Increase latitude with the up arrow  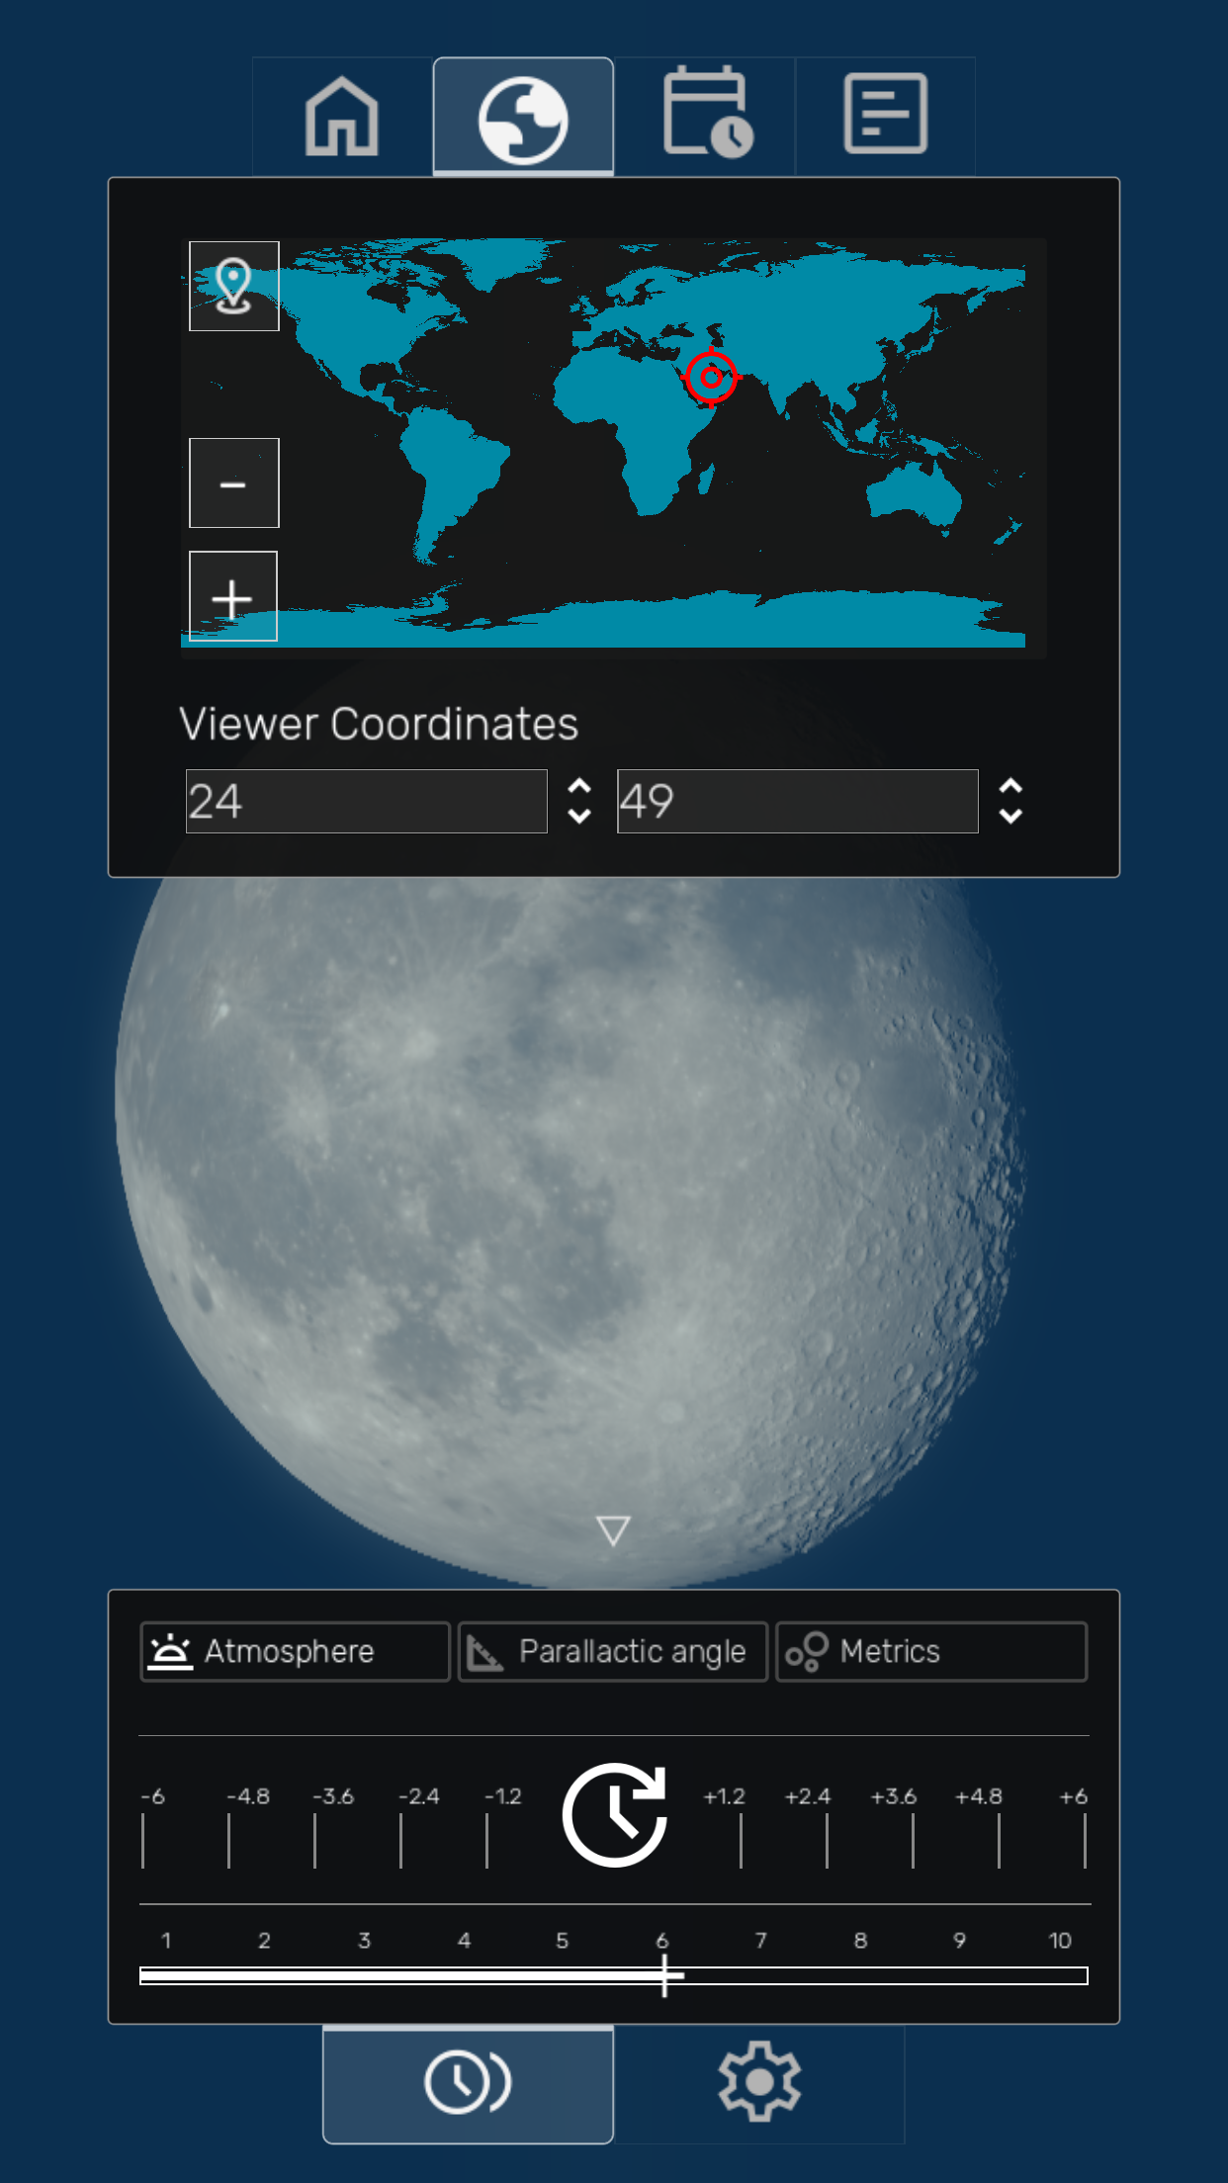[x=579, y=787]
